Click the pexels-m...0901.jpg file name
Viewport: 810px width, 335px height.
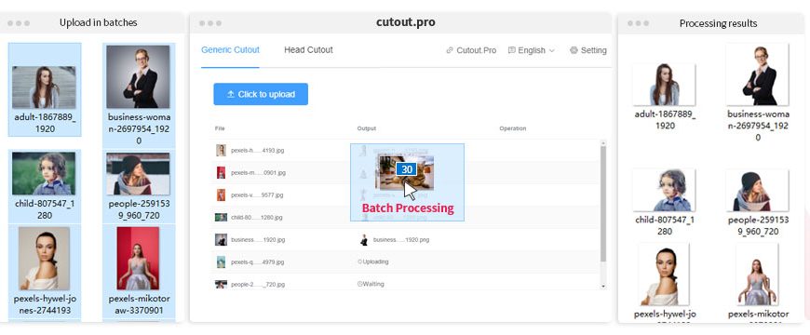(258, 173)
